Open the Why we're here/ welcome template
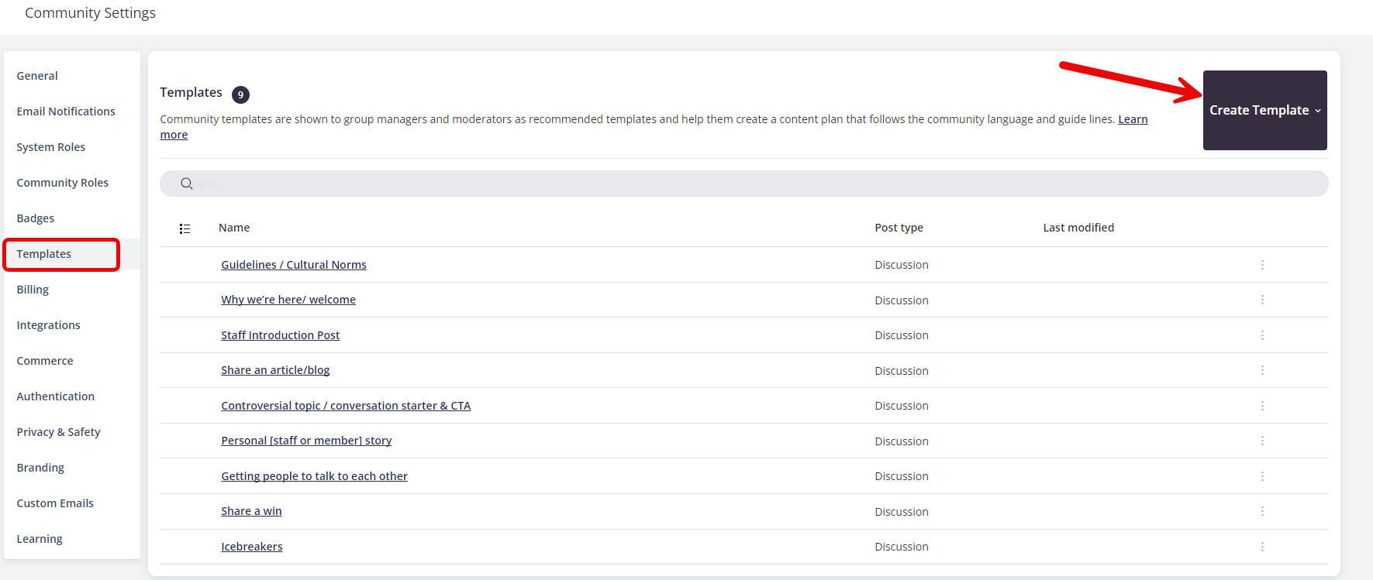Screen dimensions: 1373x580 288,300
